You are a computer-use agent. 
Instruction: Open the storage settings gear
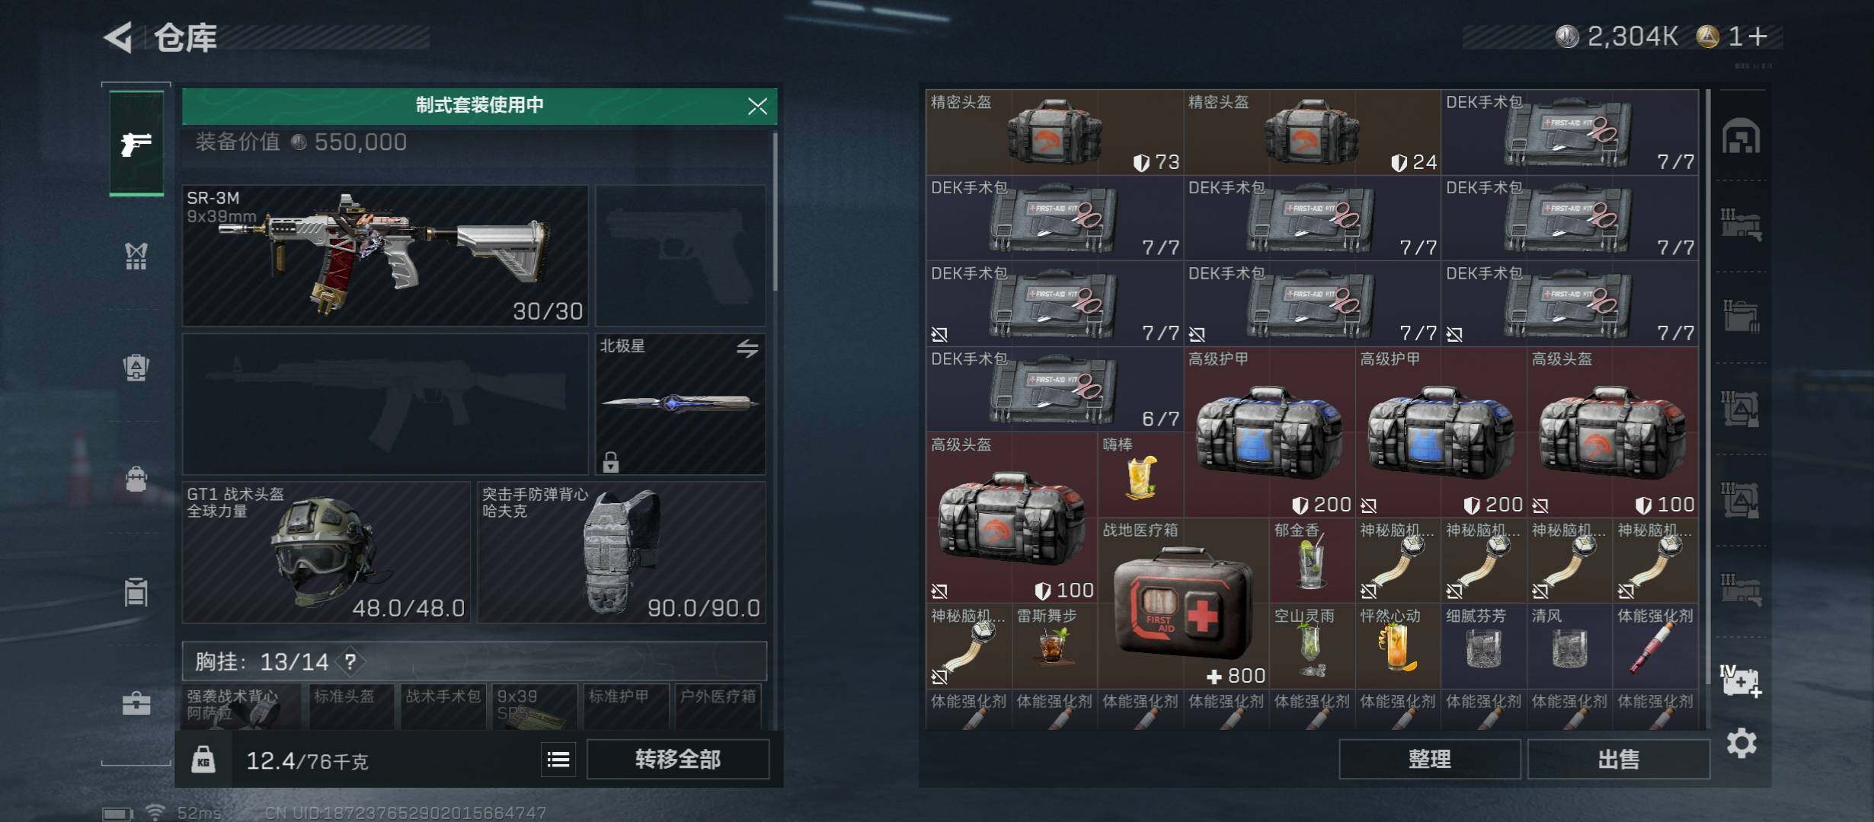(x=1741, y=743)
